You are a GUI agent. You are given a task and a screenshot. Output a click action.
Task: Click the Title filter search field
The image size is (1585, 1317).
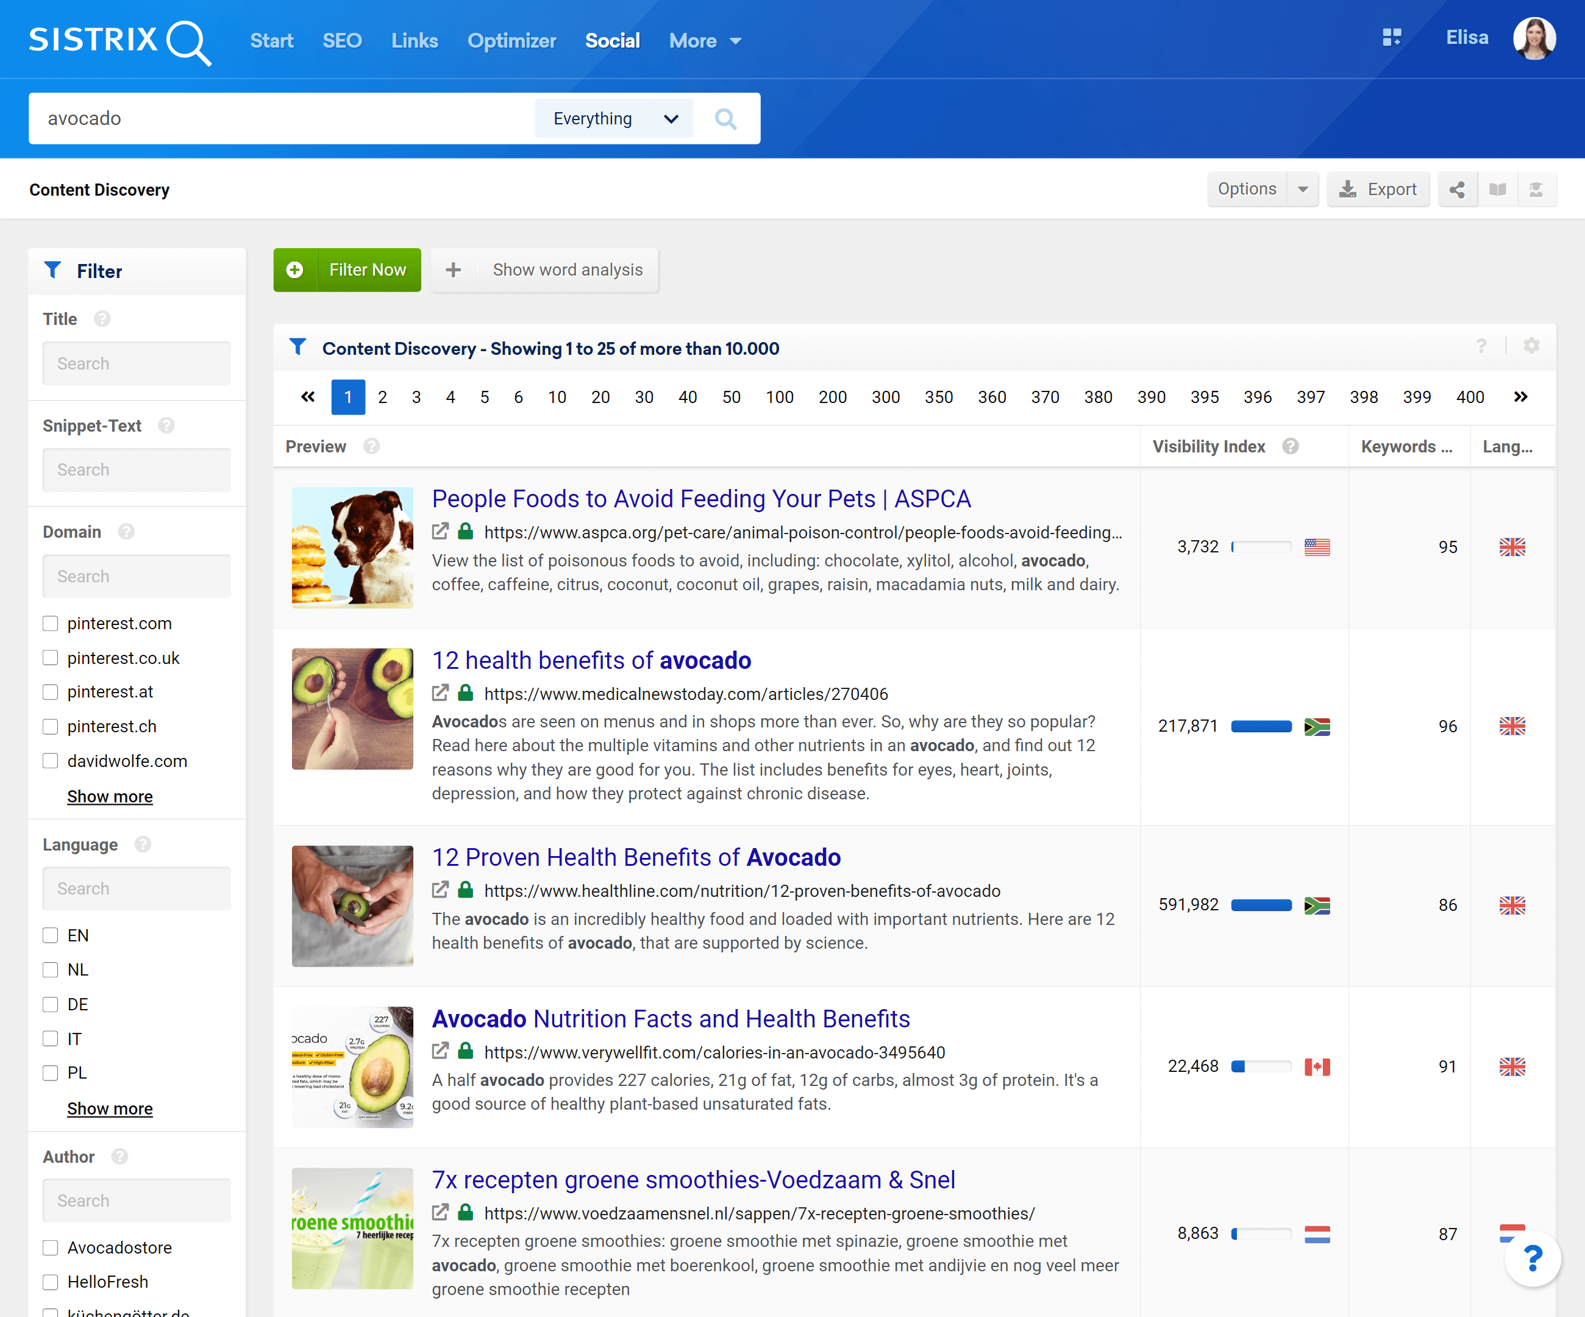click(137, 364)
